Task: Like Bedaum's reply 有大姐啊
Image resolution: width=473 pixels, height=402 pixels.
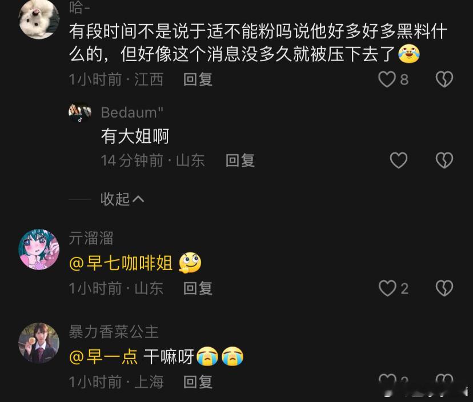Action: pos(399,160)
